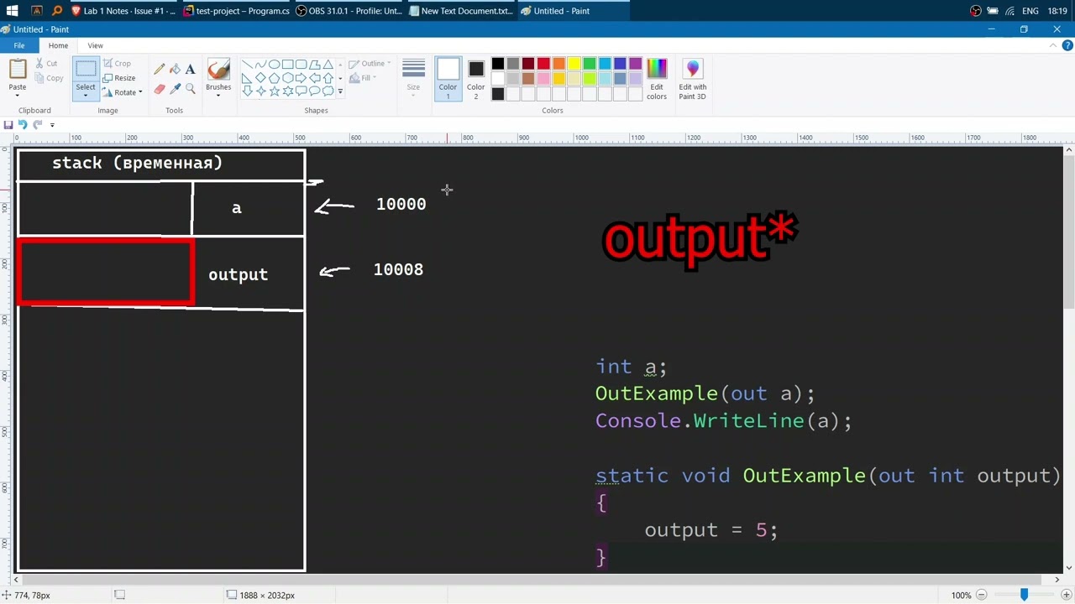Select the Eraser tool
Viewport: 1075px width, 604px height.
pyautogui.click(x=160, y=88)
